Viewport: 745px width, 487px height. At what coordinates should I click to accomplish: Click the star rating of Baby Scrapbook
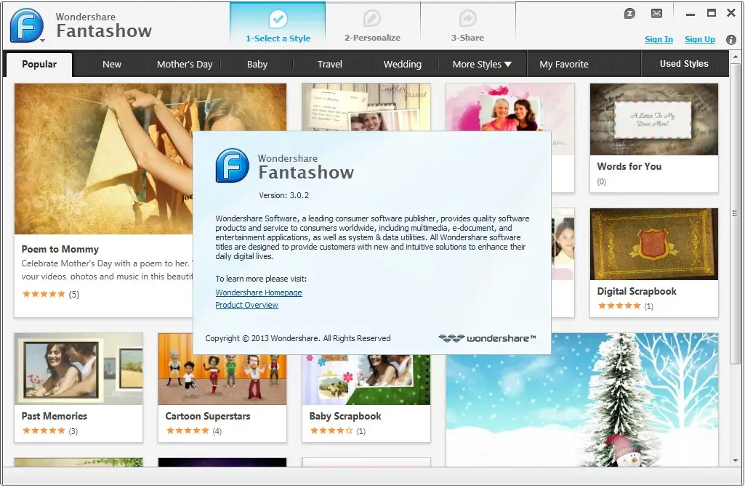pos(331,431)
